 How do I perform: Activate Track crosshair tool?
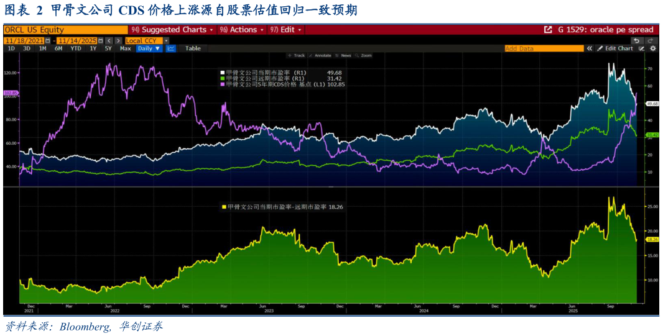[x=297, y=55]
